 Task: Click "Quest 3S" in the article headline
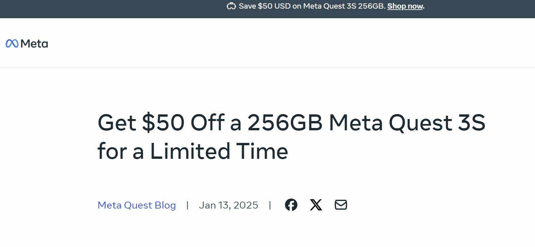point(437,123)
